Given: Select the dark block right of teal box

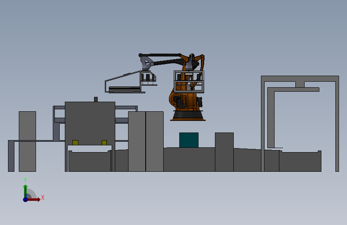Looking at the screenshot, I should pos(224,152).
